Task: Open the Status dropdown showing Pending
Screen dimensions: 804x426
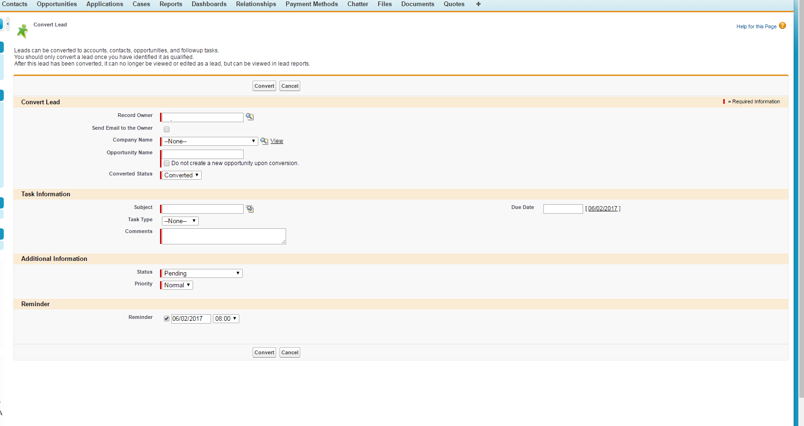Action: [202, 273]
